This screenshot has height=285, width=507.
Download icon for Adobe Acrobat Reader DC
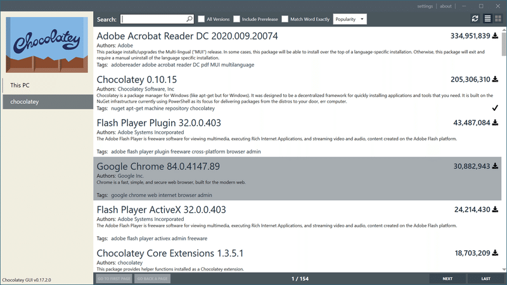pyautogui.click(x=495, y=36)
